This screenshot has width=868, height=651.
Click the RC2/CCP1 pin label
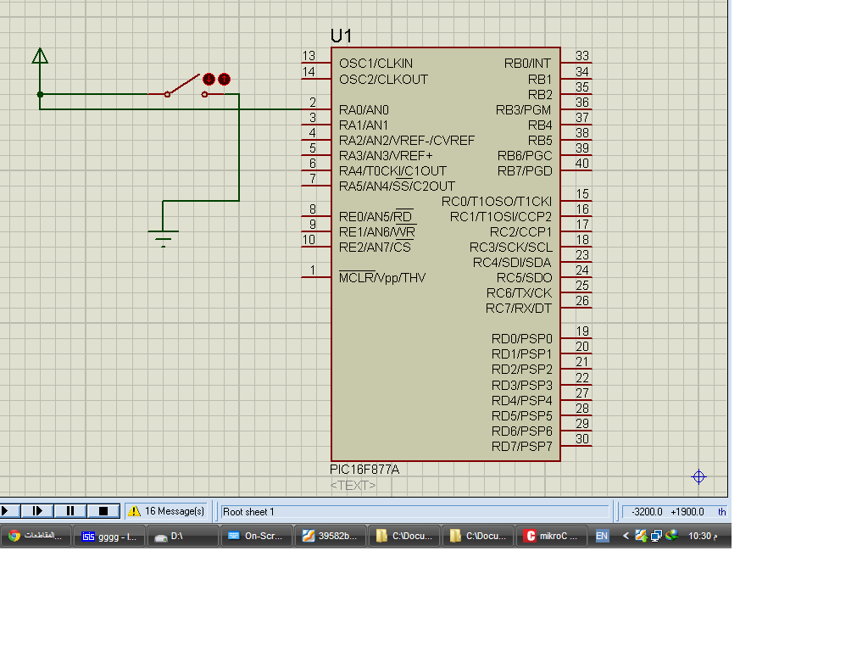pos(521,232)
